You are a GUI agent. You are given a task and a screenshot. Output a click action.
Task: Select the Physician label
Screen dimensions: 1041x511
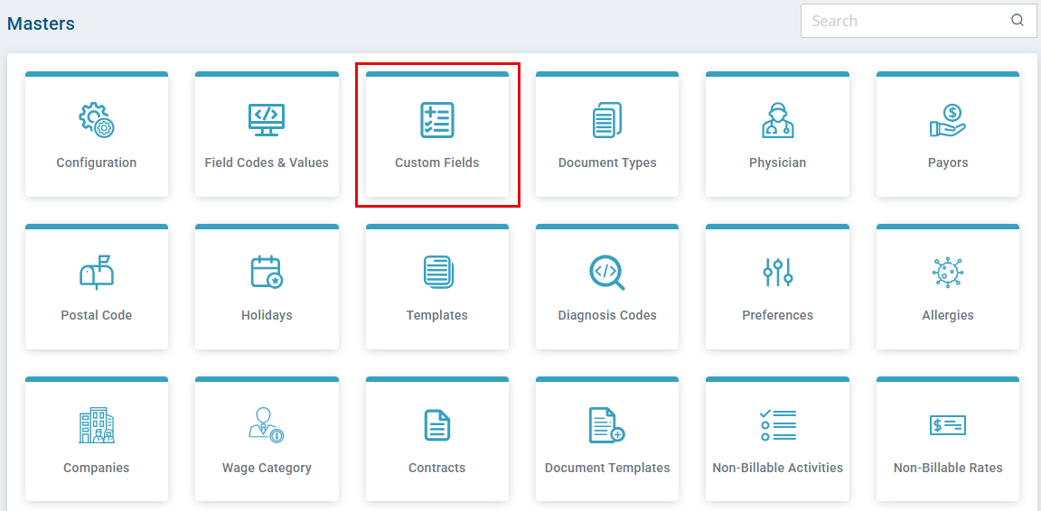777,163
